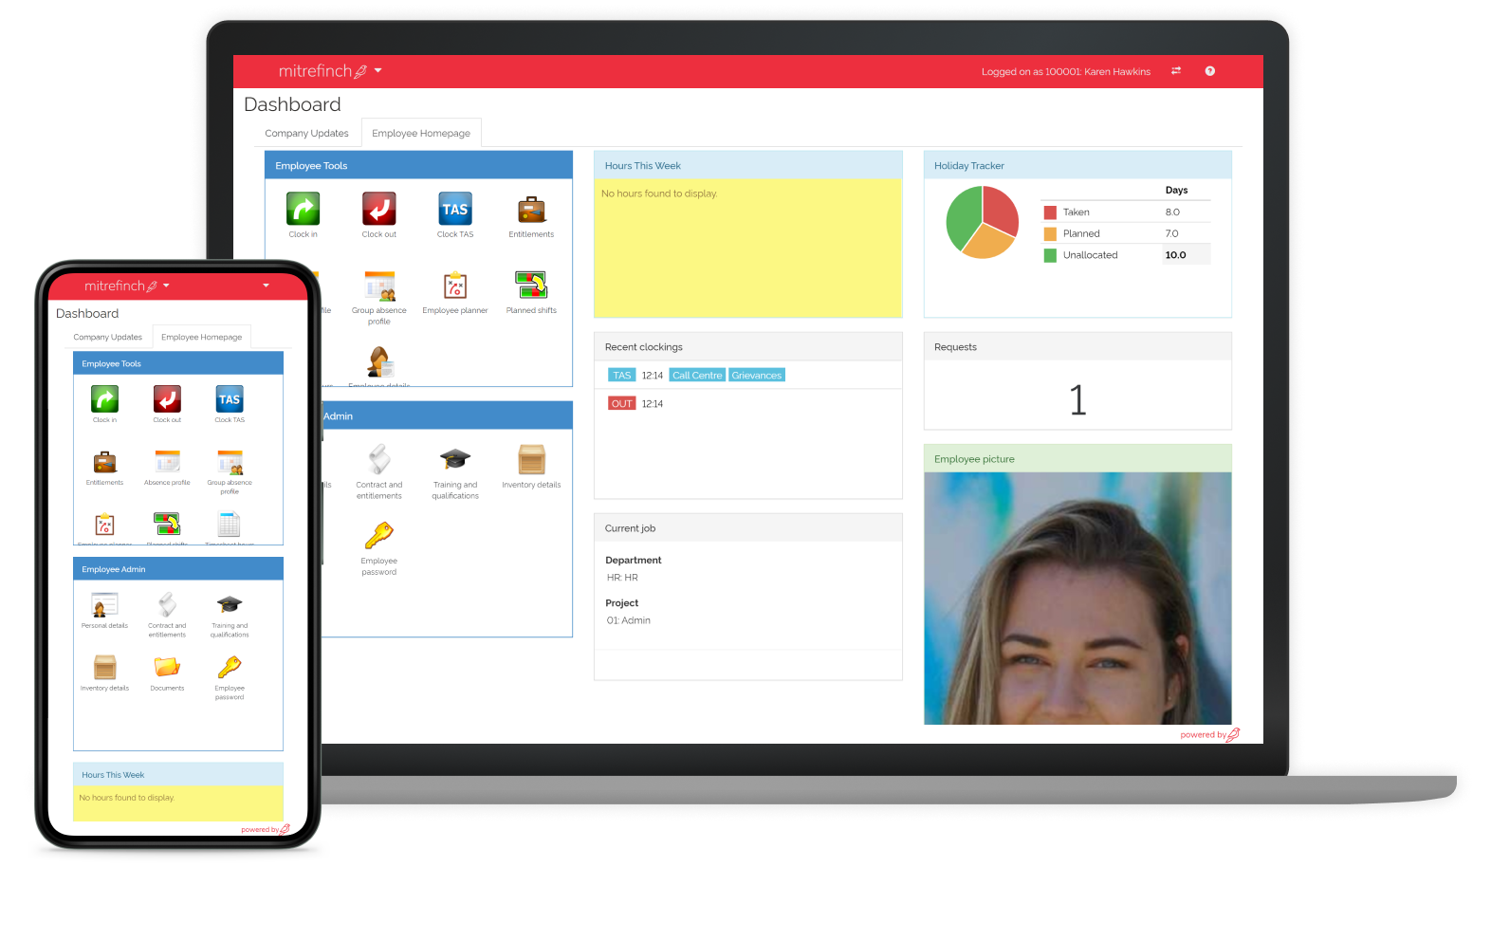Image resolution: width=1491 pixels, height=941 pixels.
Task: Click the Employee picture panel header
Action: click(1077, 459)
